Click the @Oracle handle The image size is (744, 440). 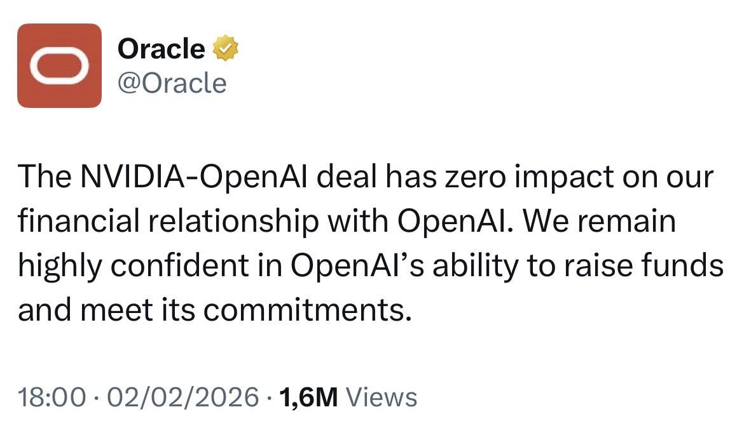tap(172, 83)
